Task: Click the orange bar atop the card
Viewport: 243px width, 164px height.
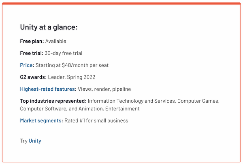Action: pos(122,4)
